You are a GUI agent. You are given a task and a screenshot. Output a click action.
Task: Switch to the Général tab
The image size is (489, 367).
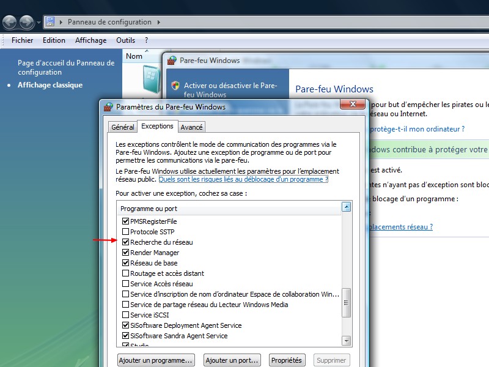(x=123, y=127)
